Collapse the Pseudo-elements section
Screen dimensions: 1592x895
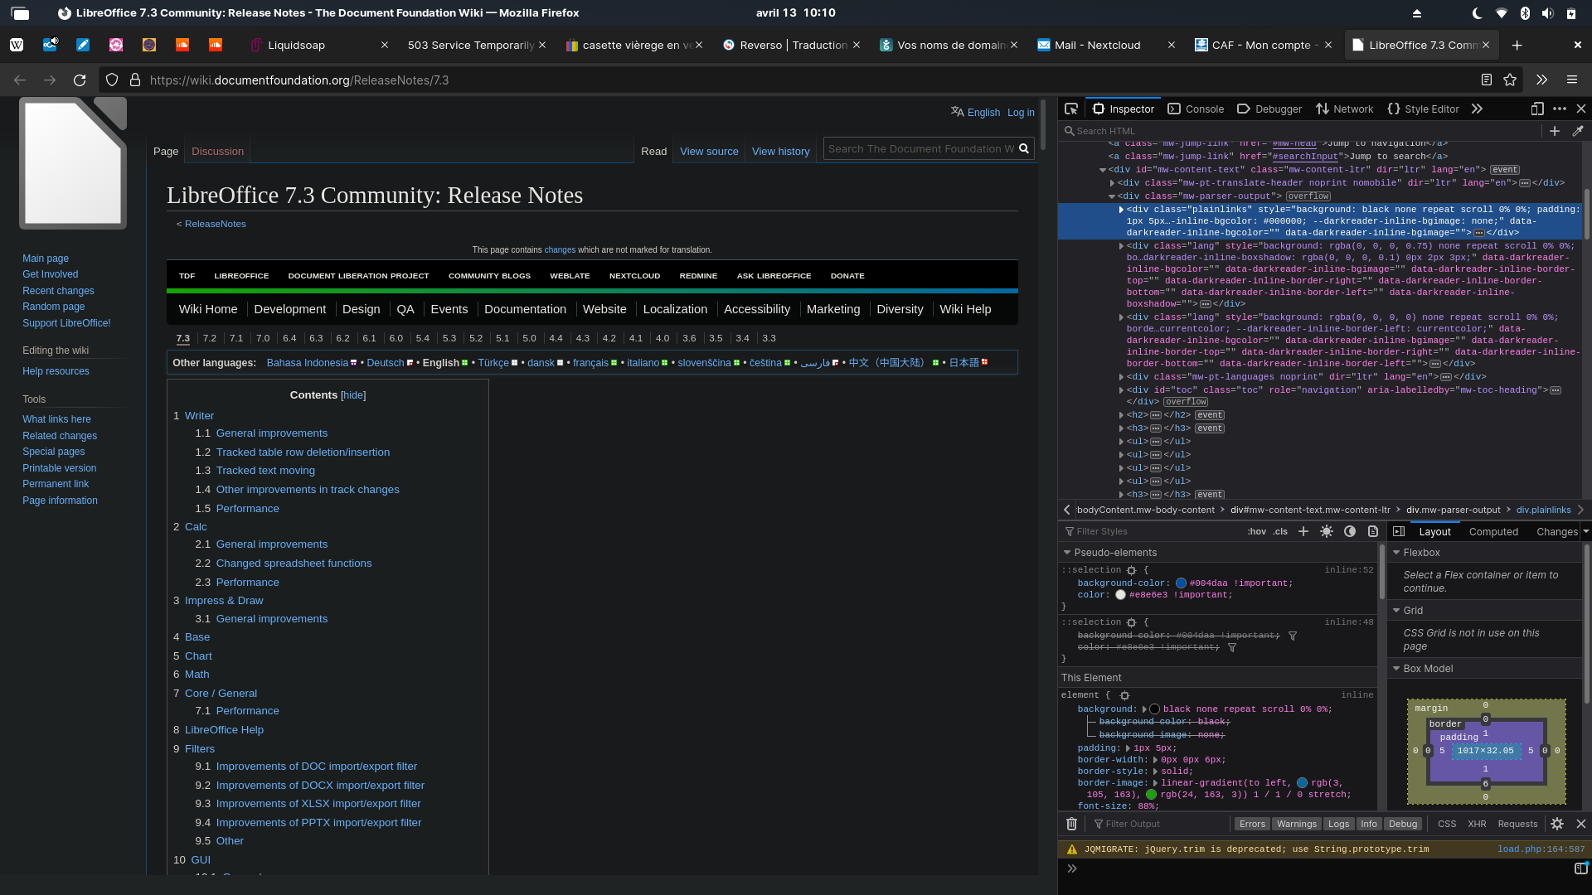pyautogui.click(x=1067, y=552)
